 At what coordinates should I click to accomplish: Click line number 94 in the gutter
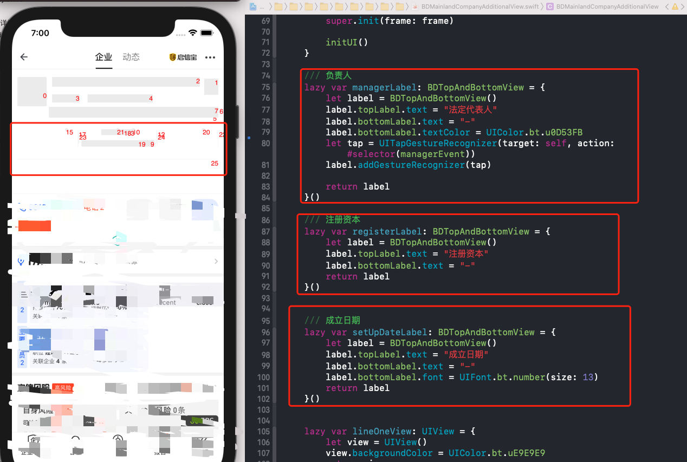coord(265,309)
